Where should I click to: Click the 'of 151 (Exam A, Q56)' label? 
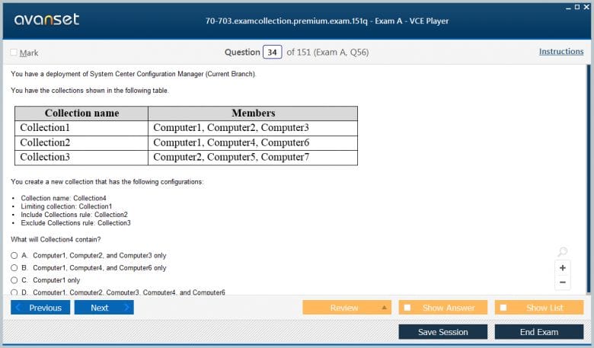tap(327, 53)
